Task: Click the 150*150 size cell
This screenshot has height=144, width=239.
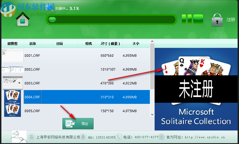Action: (x=107, y=111)
